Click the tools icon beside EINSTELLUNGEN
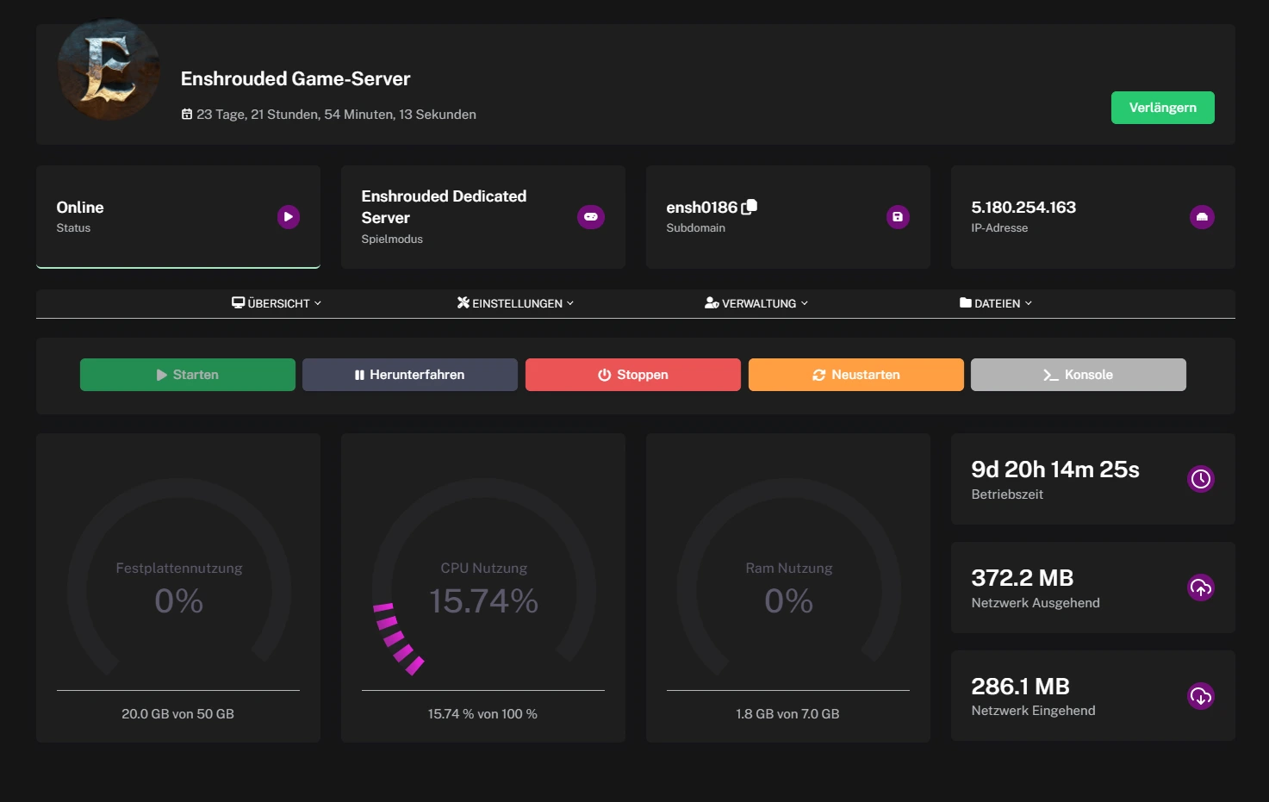This screenshot has width=1269, height=802. click(463, 302)
